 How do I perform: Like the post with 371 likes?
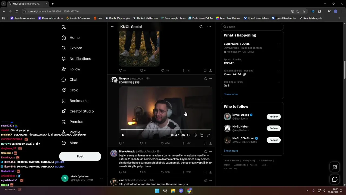pyautogui.click(x=165, y=70)
